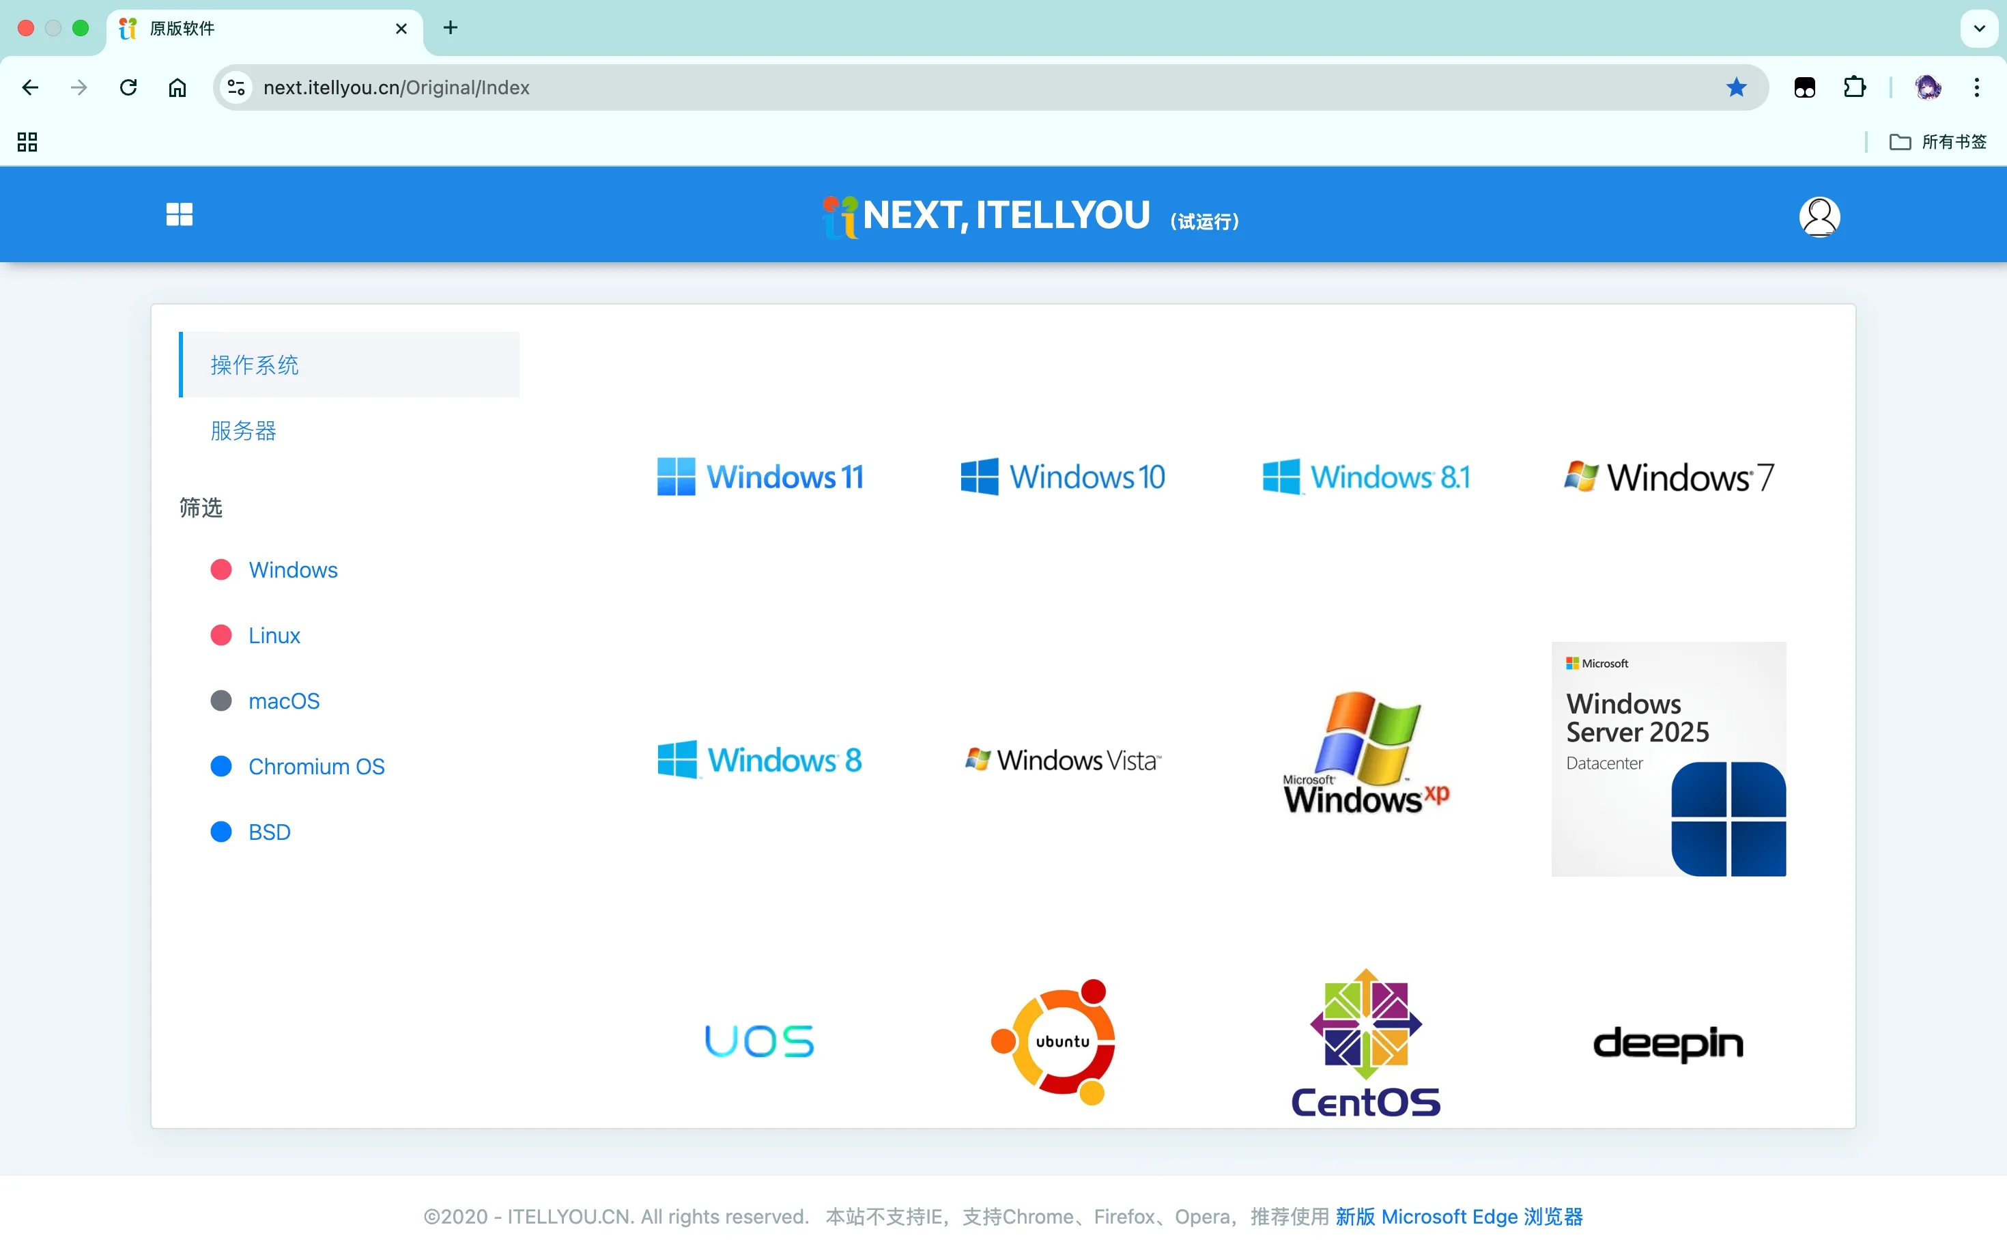Click the user account avatar icon
Screen dimensions: 2007x1255
coord(1819,216)
